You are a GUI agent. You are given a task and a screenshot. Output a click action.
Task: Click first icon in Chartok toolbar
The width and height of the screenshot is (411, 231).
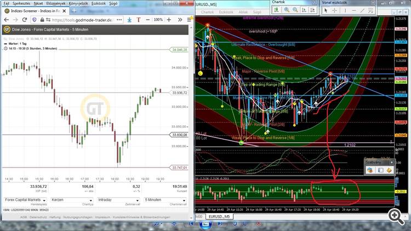[x=276, y=10]
